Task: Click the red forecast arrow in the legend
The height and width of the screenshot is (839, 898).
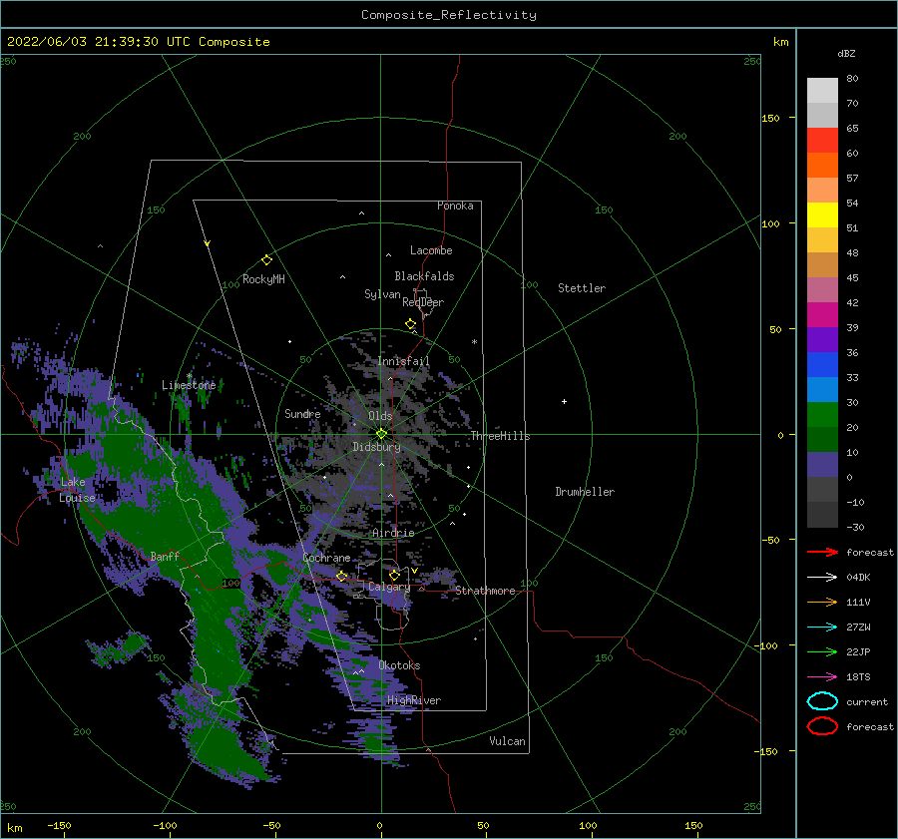Action: coord(822,552)
